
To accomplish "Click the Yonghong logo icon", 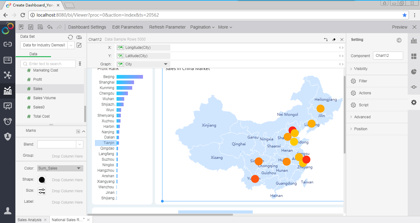I will (8, 29).
